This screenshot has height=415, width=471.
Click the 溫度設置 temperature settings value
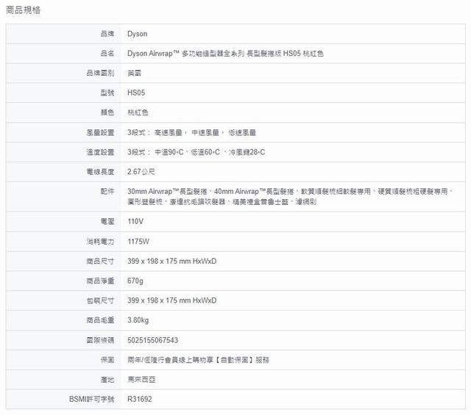point(196,152)
